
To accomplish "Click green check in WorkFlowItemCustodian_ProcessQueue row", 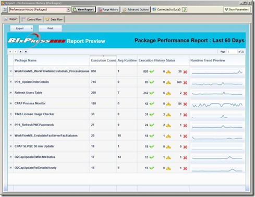I will tap(152, 71).
